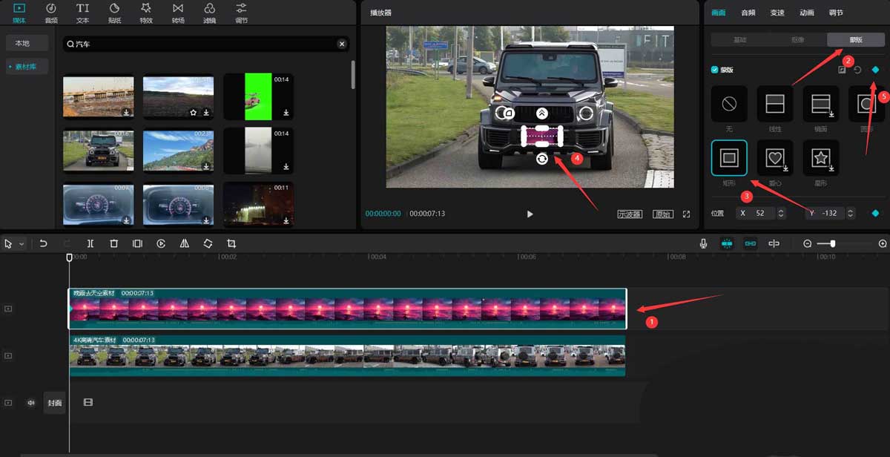This screenshot has width=890, height=457.
Task: Open the 特效 effects panel
Action: (146, 12)
